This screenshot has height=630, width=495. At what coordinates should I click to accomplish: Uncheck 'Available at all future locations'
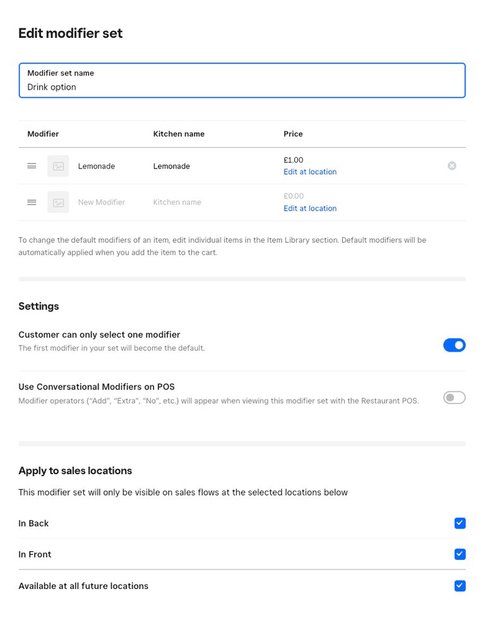tap(460, 586)
